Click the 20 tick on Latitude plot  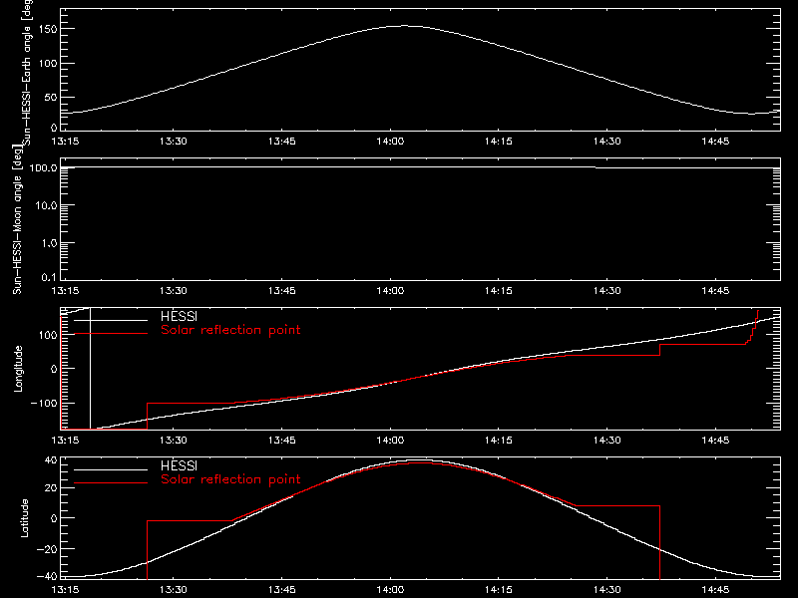tap(51, 488)
